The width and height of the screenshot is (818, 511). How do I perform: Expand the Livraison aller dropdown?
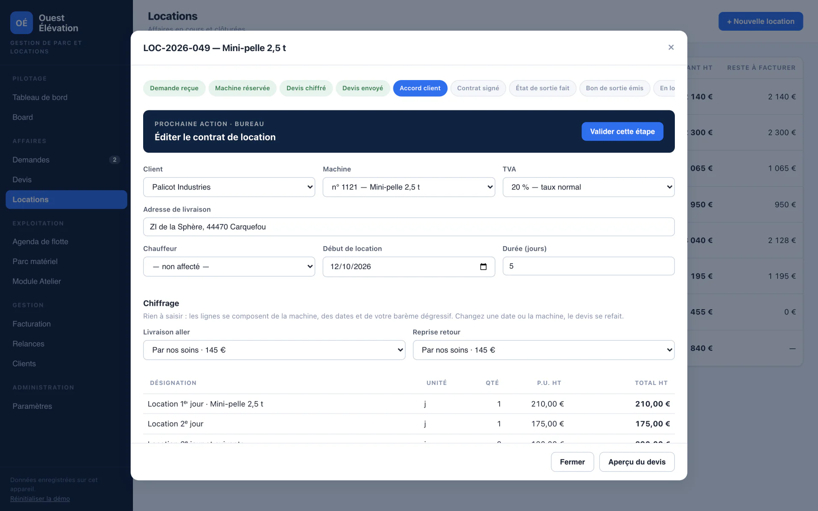coord(274,350)
